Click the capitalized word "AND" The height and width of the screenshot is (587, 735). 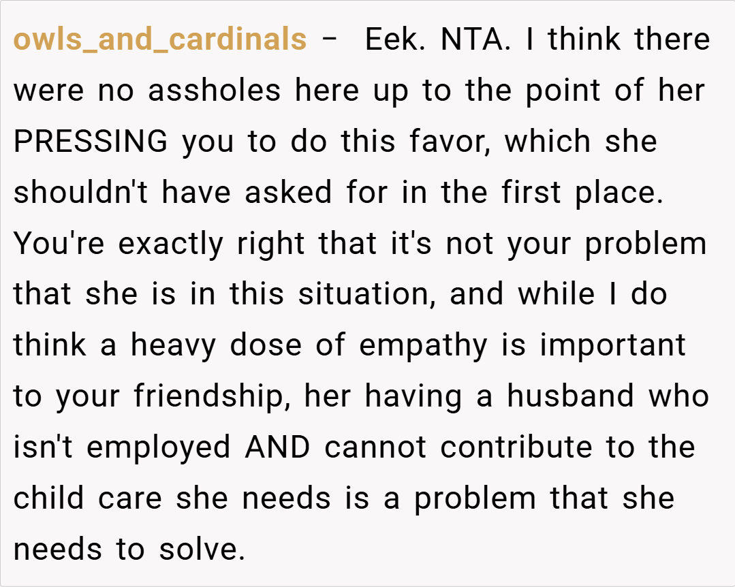point(278,447)
